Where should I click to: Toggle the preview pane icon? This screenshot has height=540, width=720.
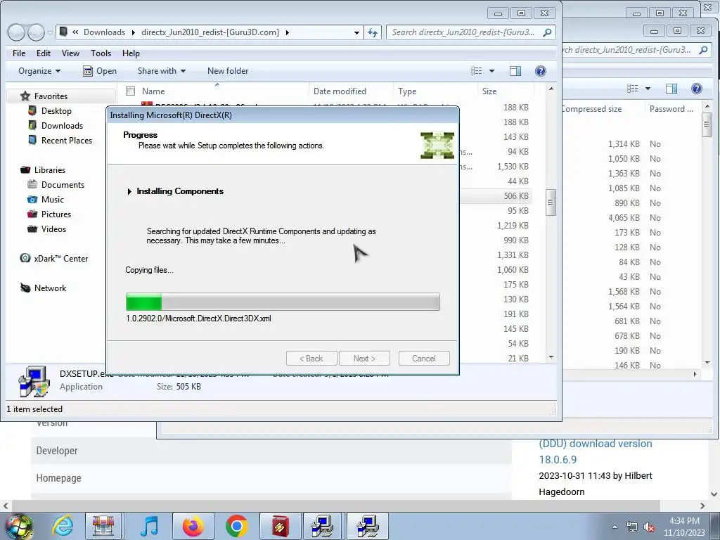pos(515,71)
